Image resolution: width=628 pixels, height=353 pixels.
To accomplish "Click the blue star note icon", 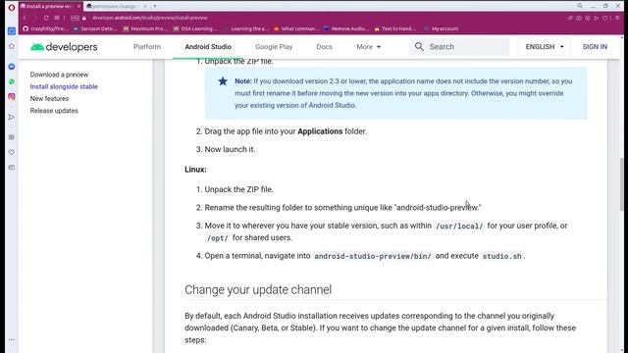I will [x=223, y=81].
